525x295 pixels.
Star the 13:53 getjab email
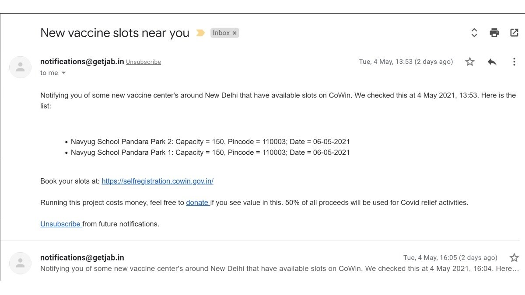pos(470,62)
